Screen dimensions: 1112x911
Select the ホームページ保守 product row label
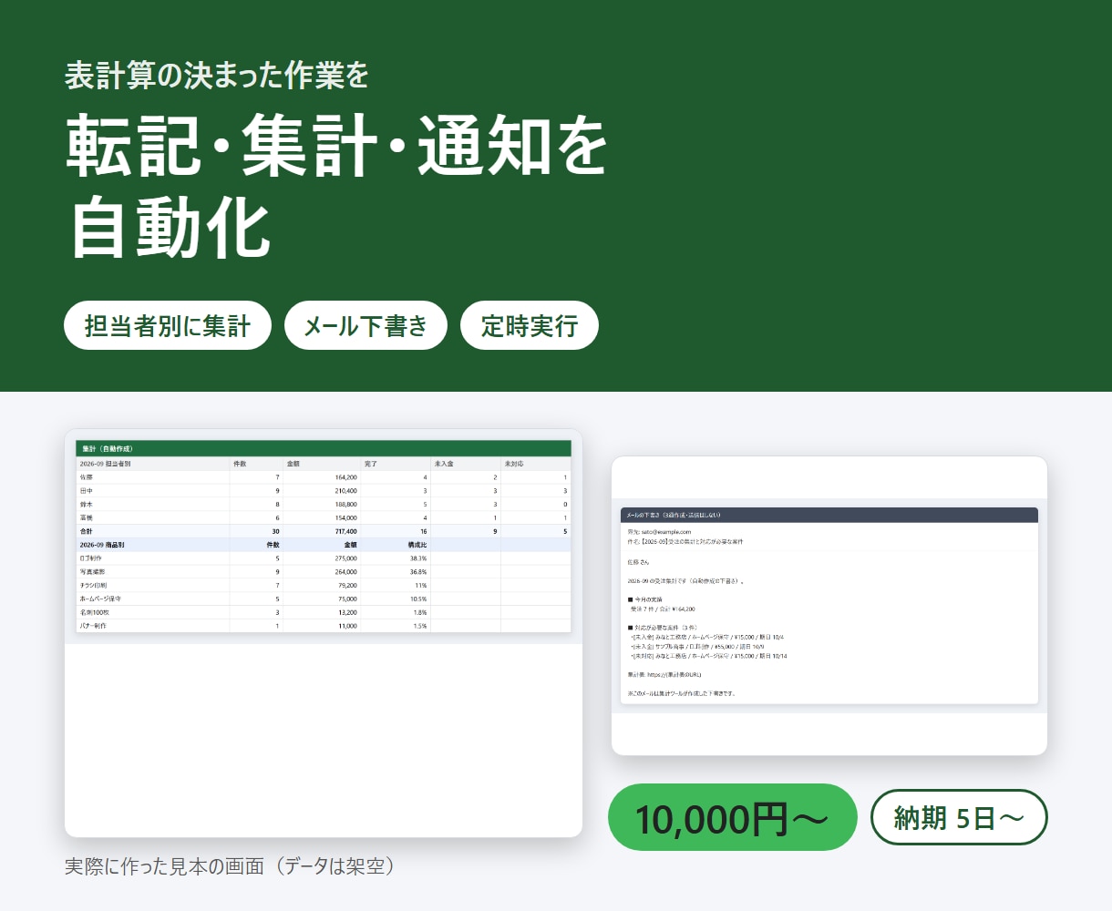click(x=100, y=599)
